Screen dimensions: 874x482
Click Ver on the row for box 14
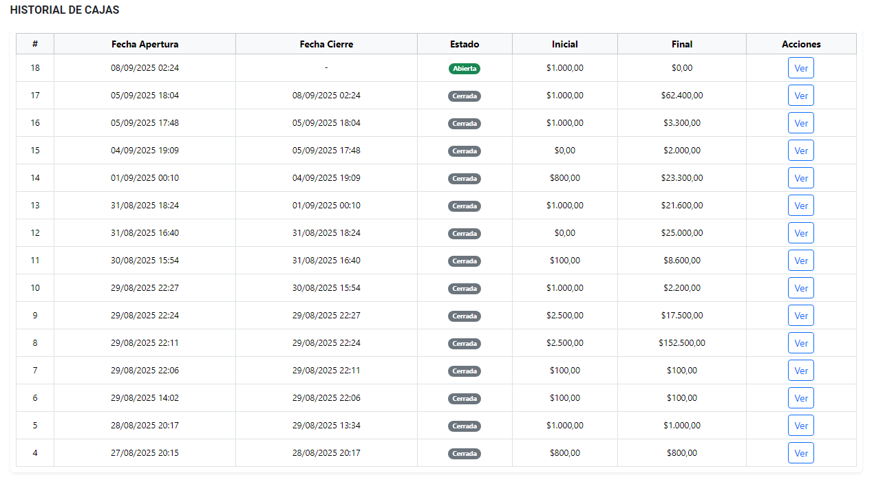(800, 178)
